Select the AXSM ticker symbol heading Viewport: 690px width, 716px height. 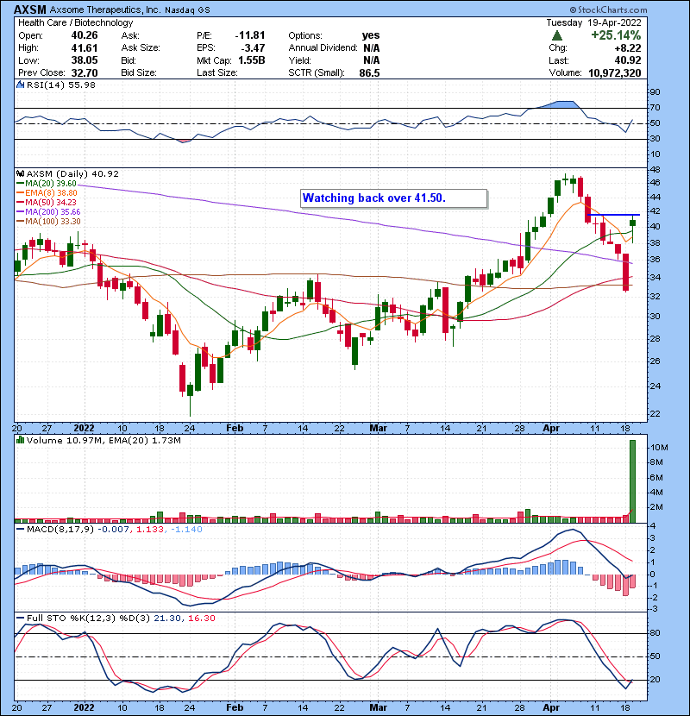tap(29, 9)
